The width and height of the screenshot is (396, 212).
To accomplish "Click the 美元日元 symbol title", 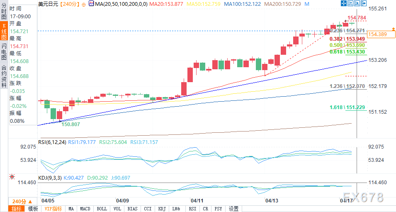I will pyautogui.click(x=48, y=4).
